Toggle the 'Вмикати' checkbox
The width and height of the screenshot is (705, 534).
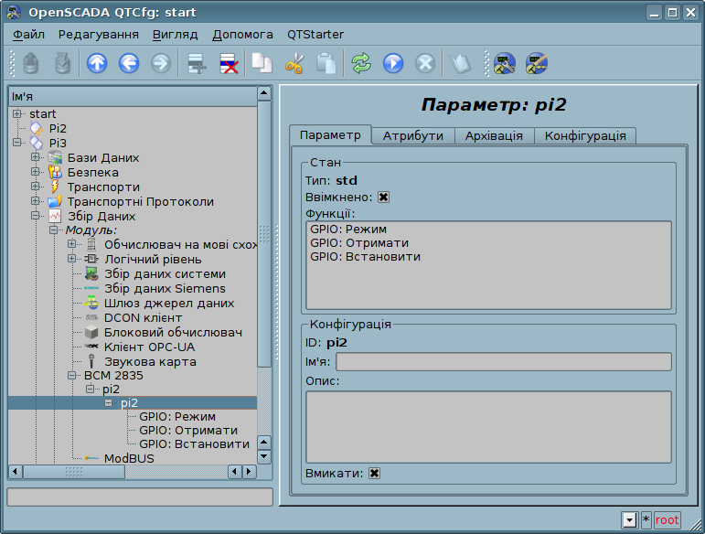tap(375, 473)
